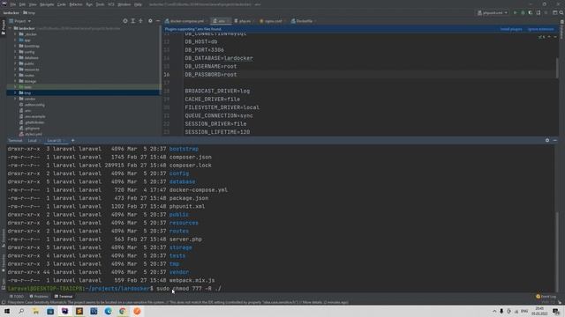The width and height of the screenshot is (565, 317).
Task: Open terminal panel settings gear
Action: click(547, 141)
